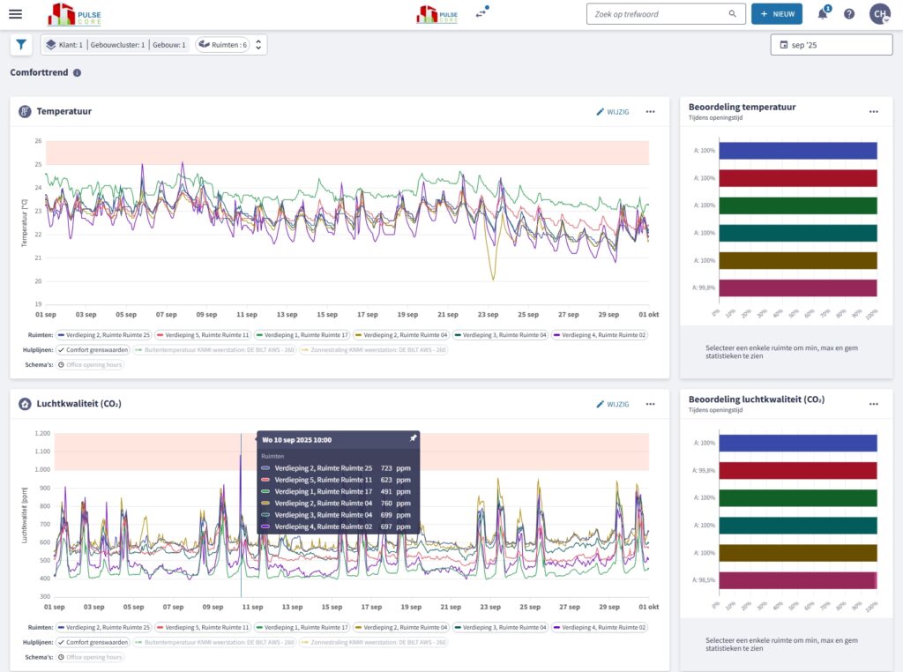Image resolution: width=903 pixels, height=672 pixels.
Task: Click the Comforttrend info icon
Action: [78, 73]
